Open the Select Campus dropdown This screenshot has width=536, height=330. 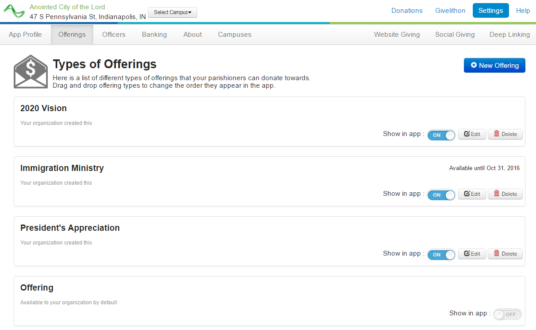click(x=172, y=12)
